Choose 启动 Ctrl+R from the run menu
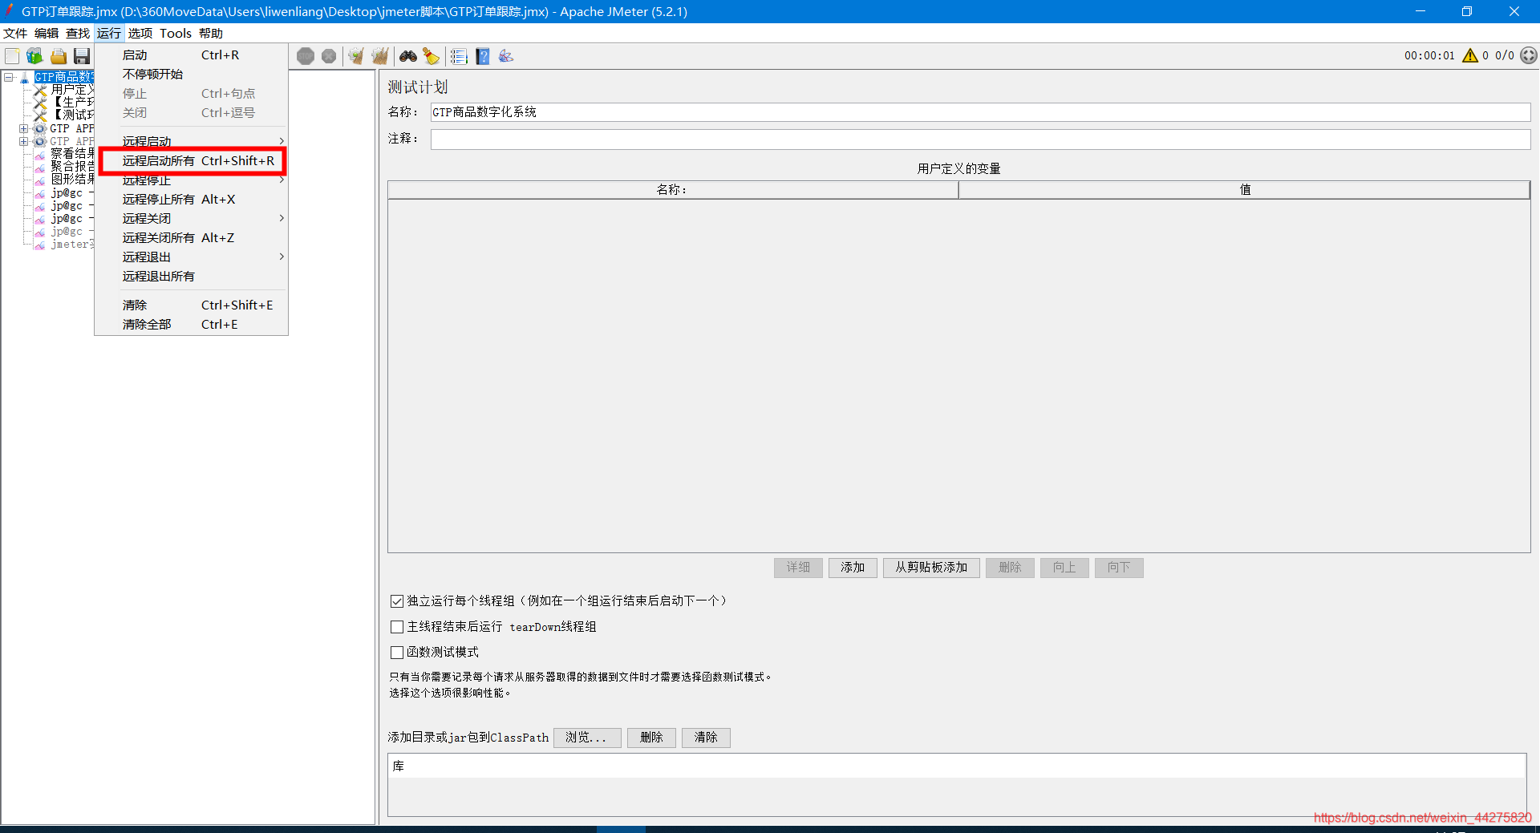The image size is (1540, 833). pos(191,55)
